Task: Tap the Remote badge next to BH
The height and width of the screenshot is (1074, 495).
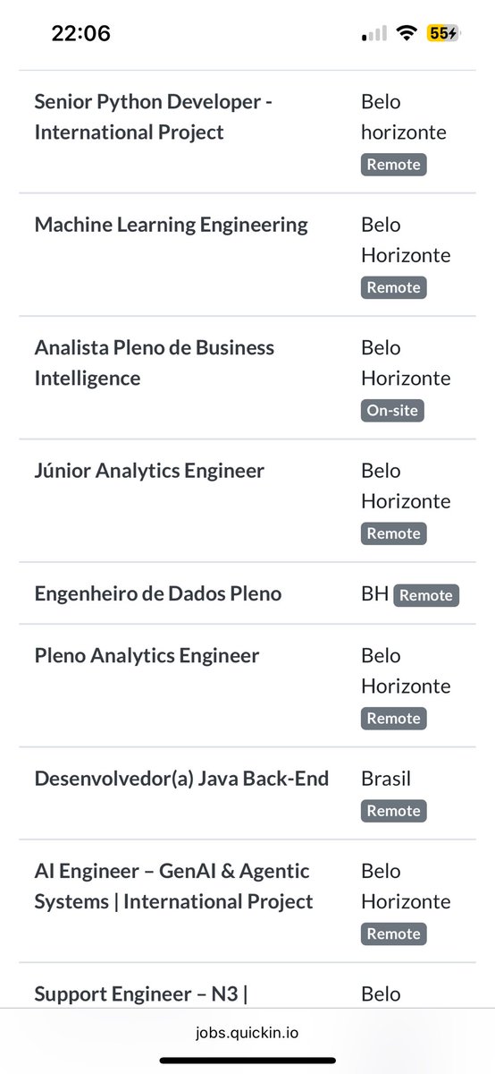Action: coord(426,595)
